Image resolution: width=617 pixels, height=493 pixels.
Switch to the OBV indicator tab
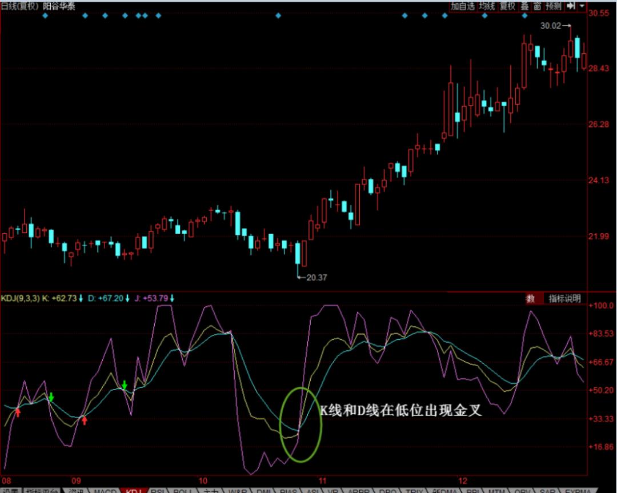pyautogui.click(x=522, y=490)
